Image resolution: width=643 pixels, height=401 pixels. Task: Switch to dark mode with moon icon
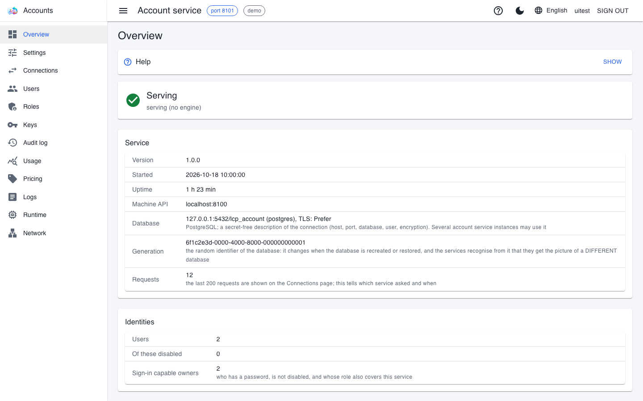(520, 11)
